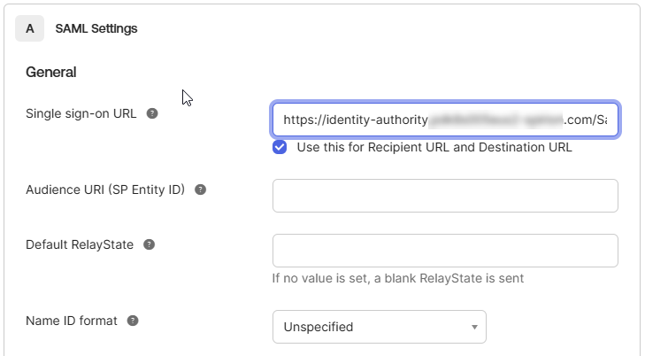Click the "Name ID format" field label

[72, 321]
